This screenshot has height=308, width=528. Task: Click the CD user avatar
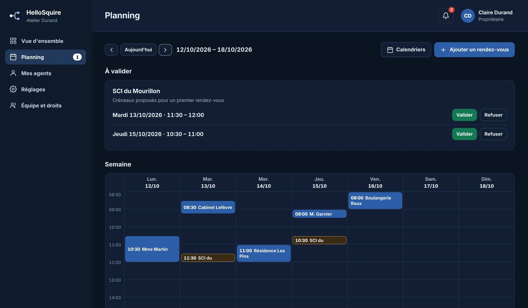(x=468, y=16)
